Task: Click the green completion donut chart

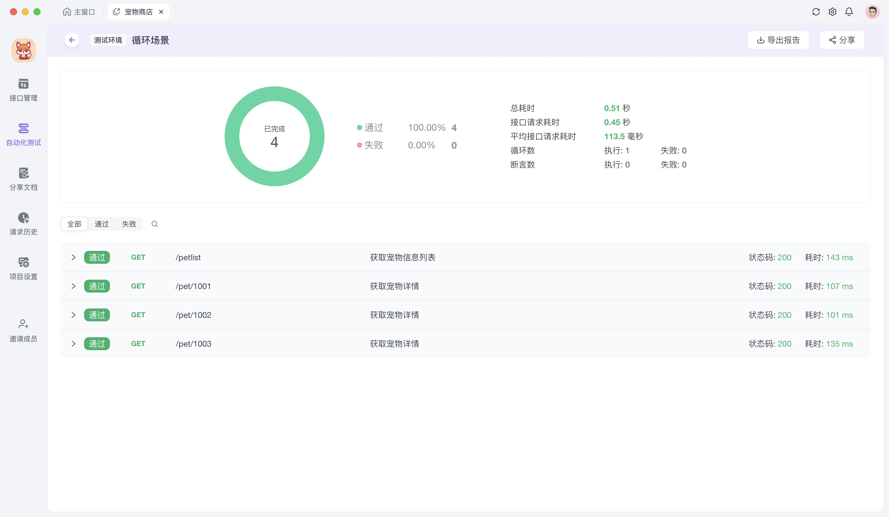Action: 275,136
